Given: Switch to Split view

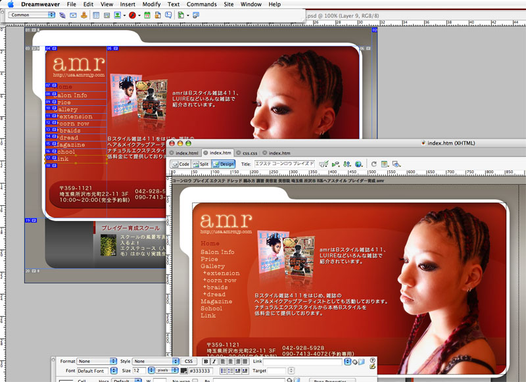Looking at the screenshot, I should [201, 164].
